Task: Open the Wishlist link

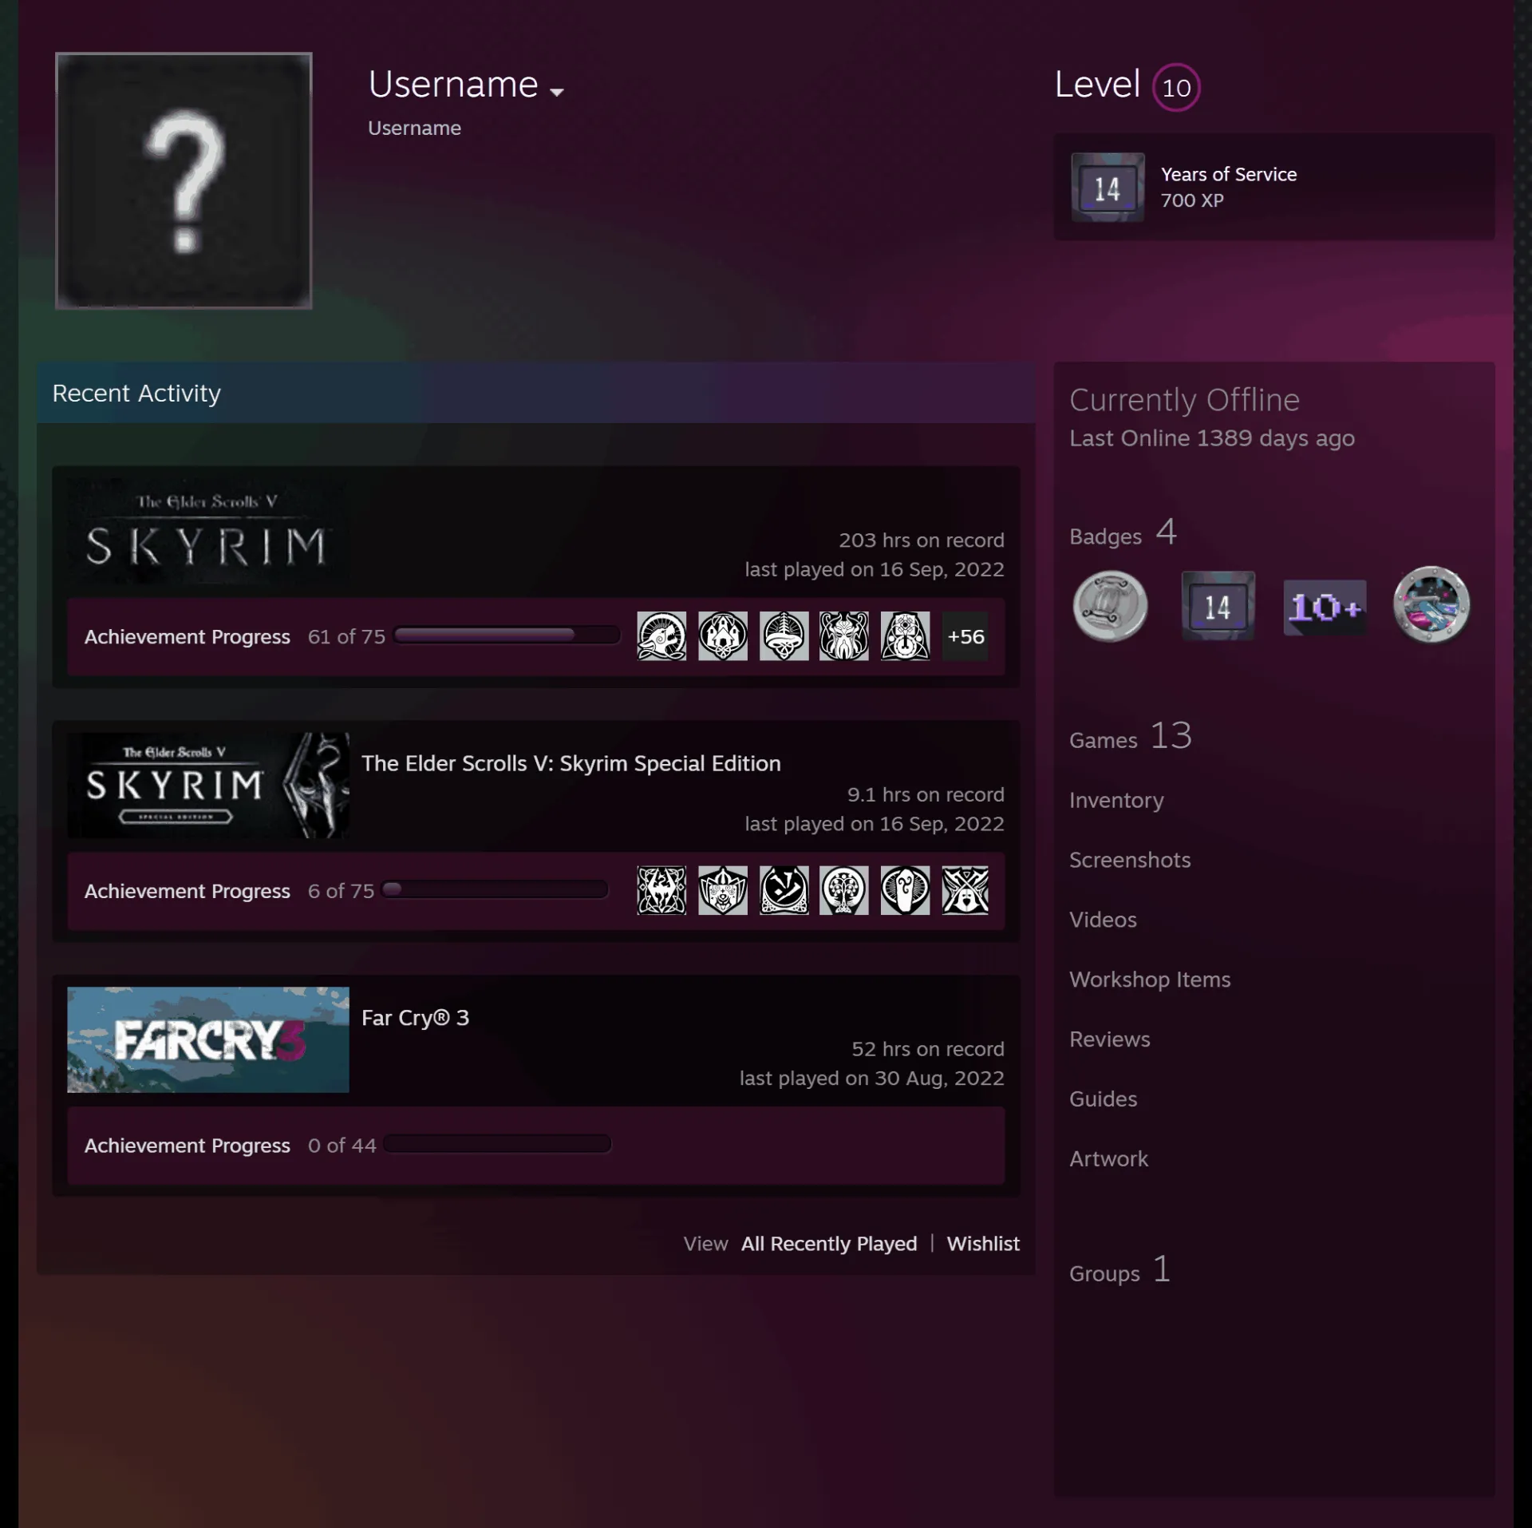Action: coord(983,1244)
